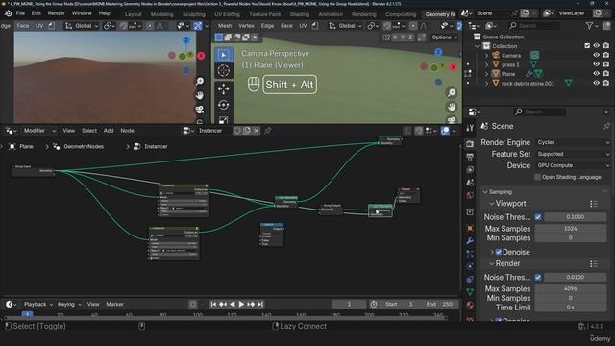Image resolution: width=615 pixels, height=346 pixels.
Task: Click the Marker menu in timeline
Action: tap(114, 304)
